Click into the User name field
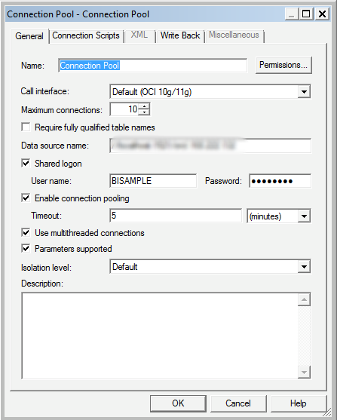The width and height of the screenshot is (337, 420). click(153, 181)
